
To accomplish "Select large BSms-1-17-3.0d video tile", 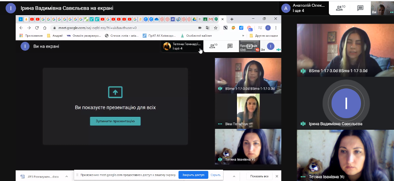I will click(345, 50).
